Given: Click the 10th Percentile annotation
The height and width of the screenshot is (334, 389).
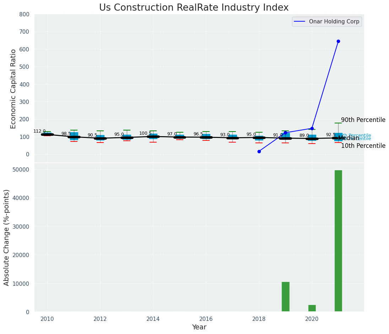Looking at the screenshot, I should click(x=363, y=146).
